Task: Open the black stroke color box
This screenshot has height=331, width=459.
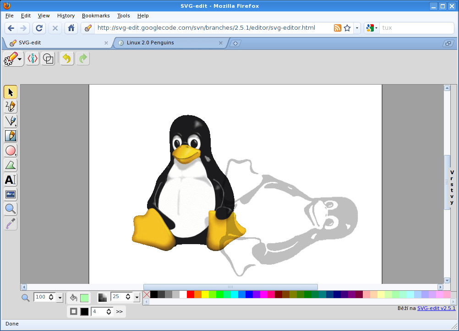Action: pyautogui.click(x=84, y=312)
